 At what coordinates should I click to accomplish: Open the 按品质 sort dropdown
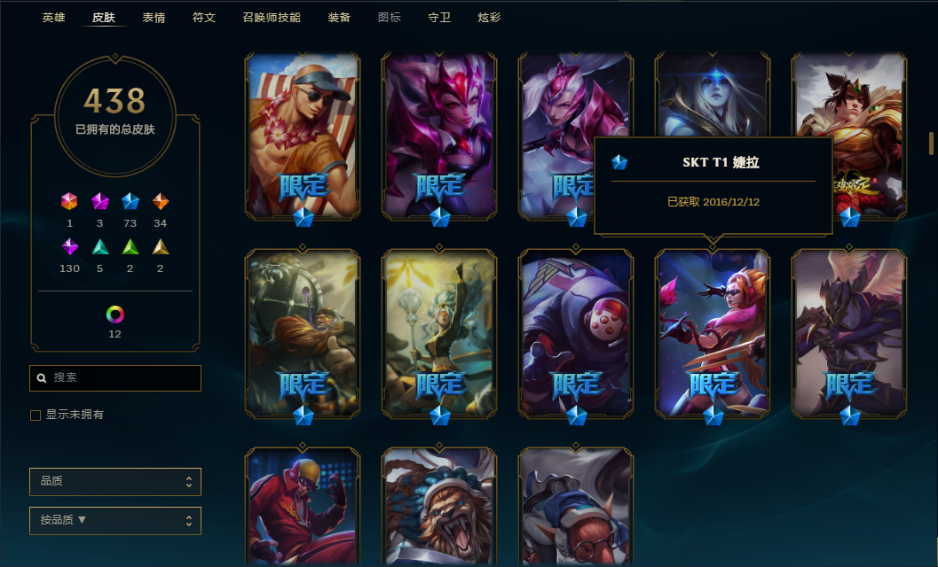115,521
